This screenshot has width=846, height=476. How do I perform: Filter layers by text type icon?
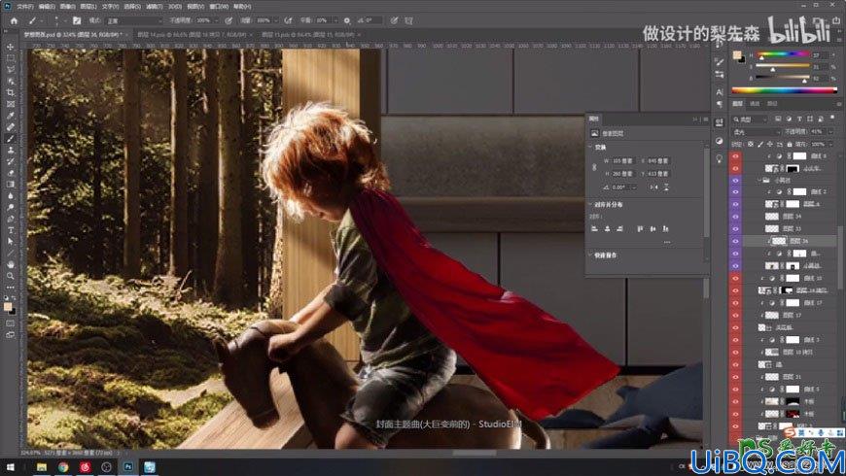pos(799,119)
